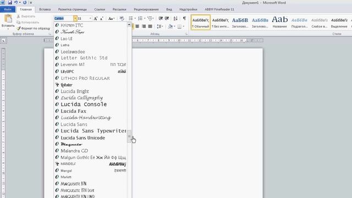Click the Undo arrow icon
The height and width of the screenshot is (198, 352).
pyautogui.click(x=16, y=3)
